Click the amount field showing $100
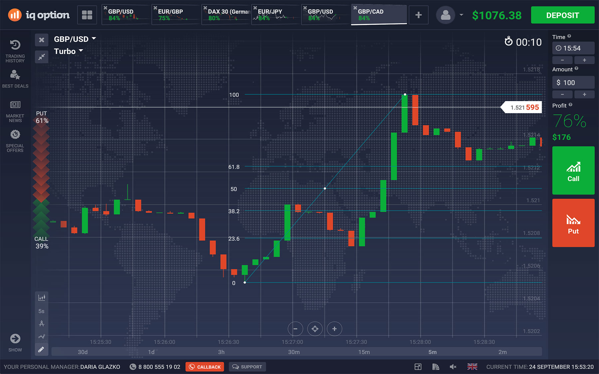 coord(573,83)
